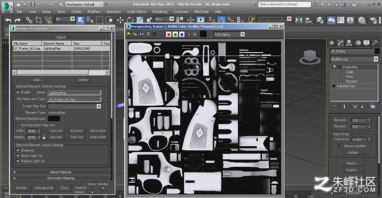
Task: Open the Curve Editor icon
Action: 341,20
